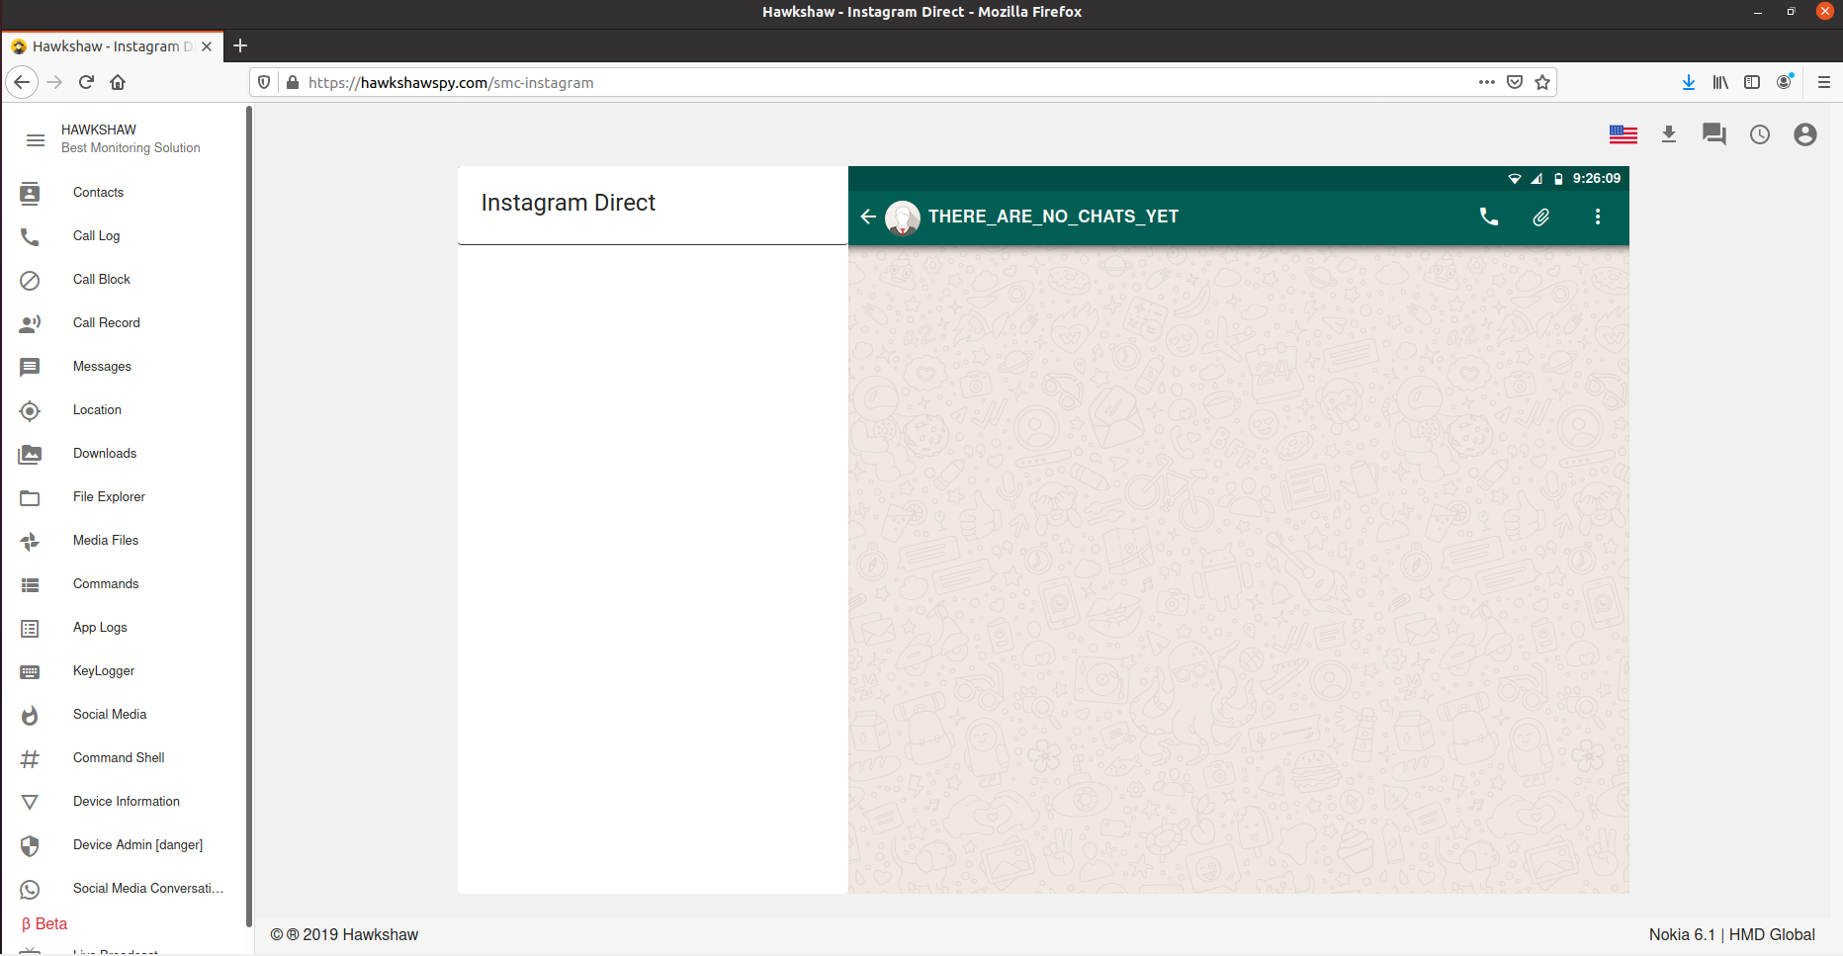Click the US flag language icon
This screenshot has height=956, width=1843.
1624,134
